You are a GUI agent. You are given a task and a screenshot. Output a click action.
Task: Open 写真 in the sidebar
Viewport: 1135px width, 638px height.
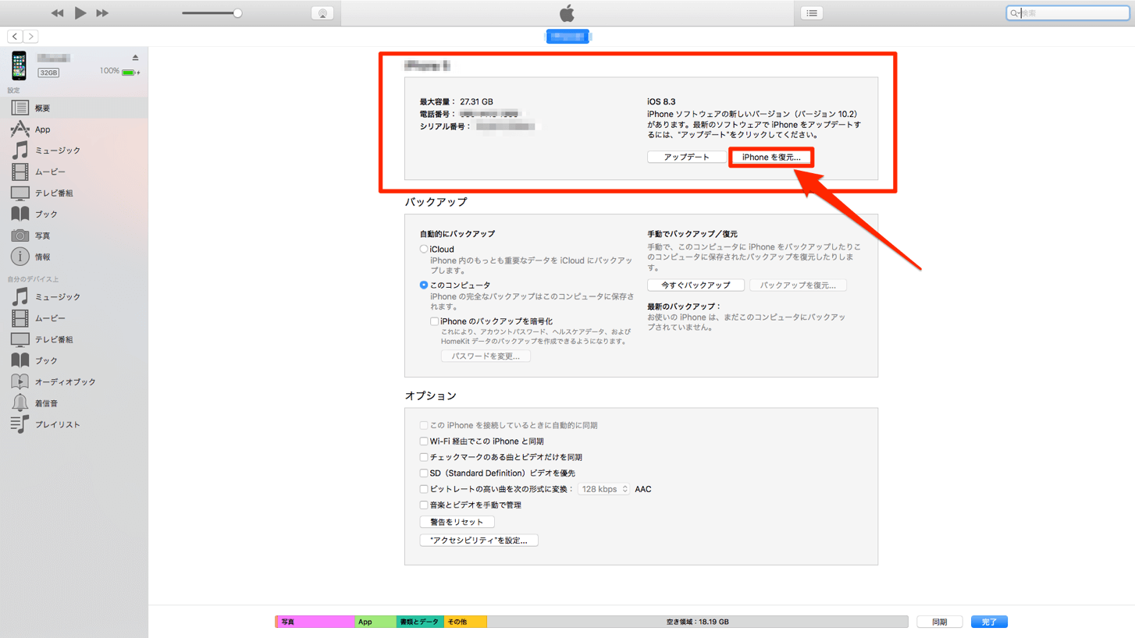click(x=74, y=236)
